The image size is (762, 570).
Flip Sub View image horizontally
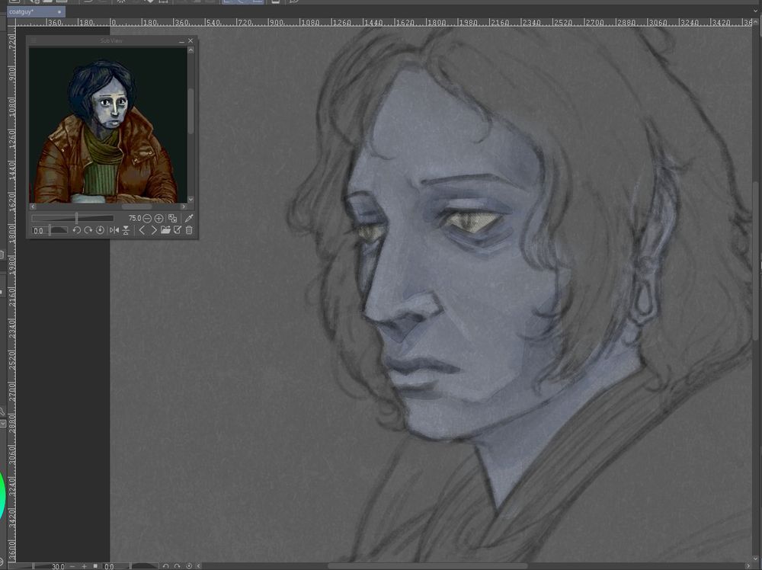point(114,230)
